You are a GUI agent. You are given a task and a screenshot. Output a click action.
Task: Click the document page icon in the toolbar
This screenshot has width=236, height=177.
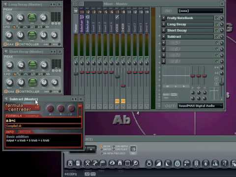(x=78, y=163)
